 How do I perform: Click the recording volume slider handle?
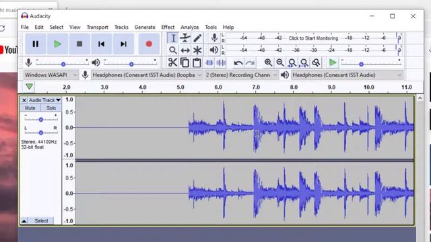(63, 65)
